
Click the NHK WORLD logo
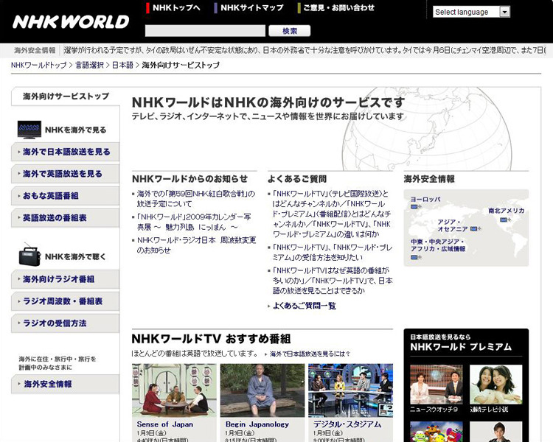(71, 22)
